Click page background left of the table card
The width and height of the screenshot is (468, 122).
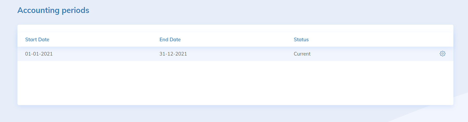pyautogui.click(x=9, y=65)
